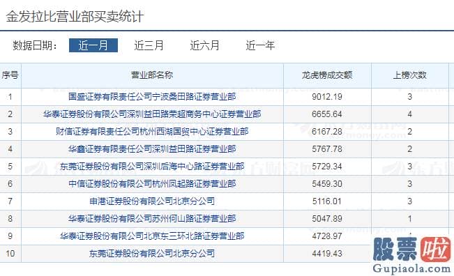
Task: Click the 5459.30 amount cell
Action: (x=327, y=184)
